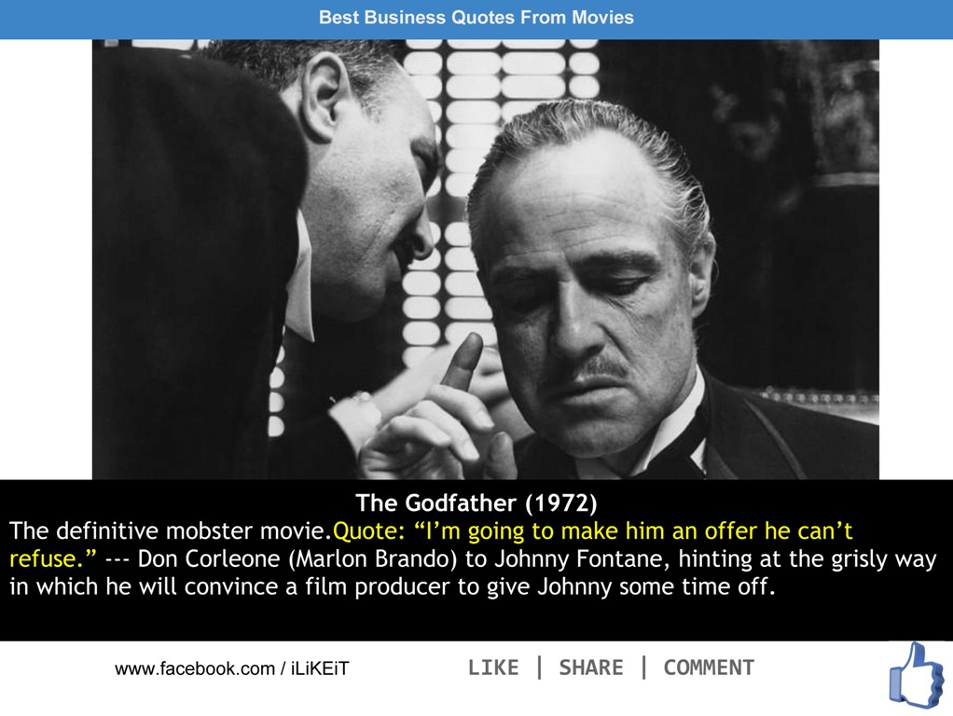Click the blue thumbs-up icon
Viewport: 953px width, 716px height.
pyautogui.click(x=918, y=676)
